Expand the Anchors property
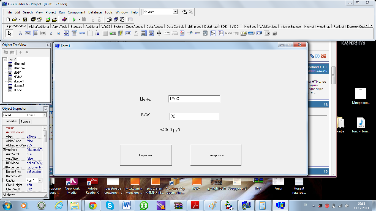This screenshot has width=376, height=211. (x=4, y=150)
